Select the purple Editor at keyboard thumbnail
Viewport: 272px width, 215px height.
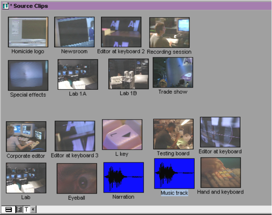point(220,132)
